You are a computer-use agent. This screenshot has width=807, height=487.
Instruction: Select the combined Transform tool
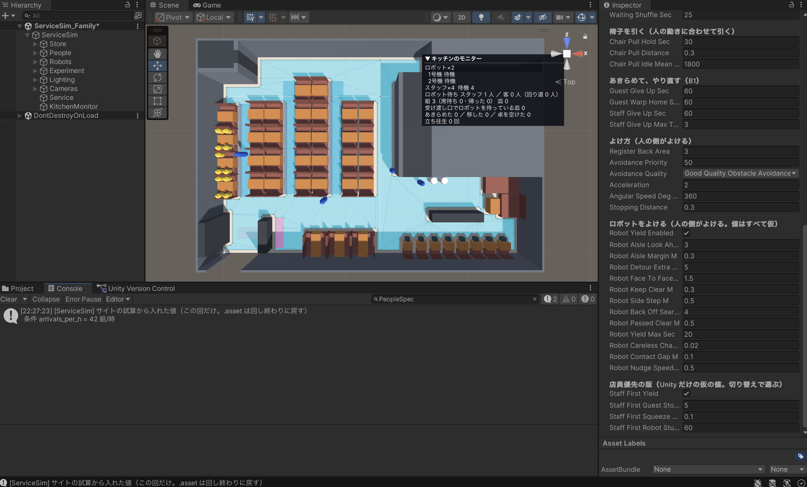point(157,113)
